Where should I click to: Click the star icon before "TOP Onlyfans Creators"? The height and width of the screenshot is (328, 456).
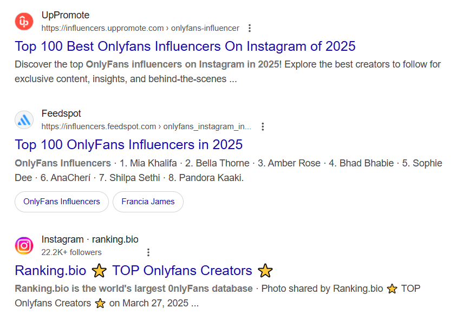[x=99, y=270]
